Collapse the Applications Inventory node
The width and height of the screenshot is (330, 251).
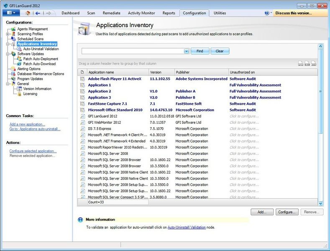(8, 44)
